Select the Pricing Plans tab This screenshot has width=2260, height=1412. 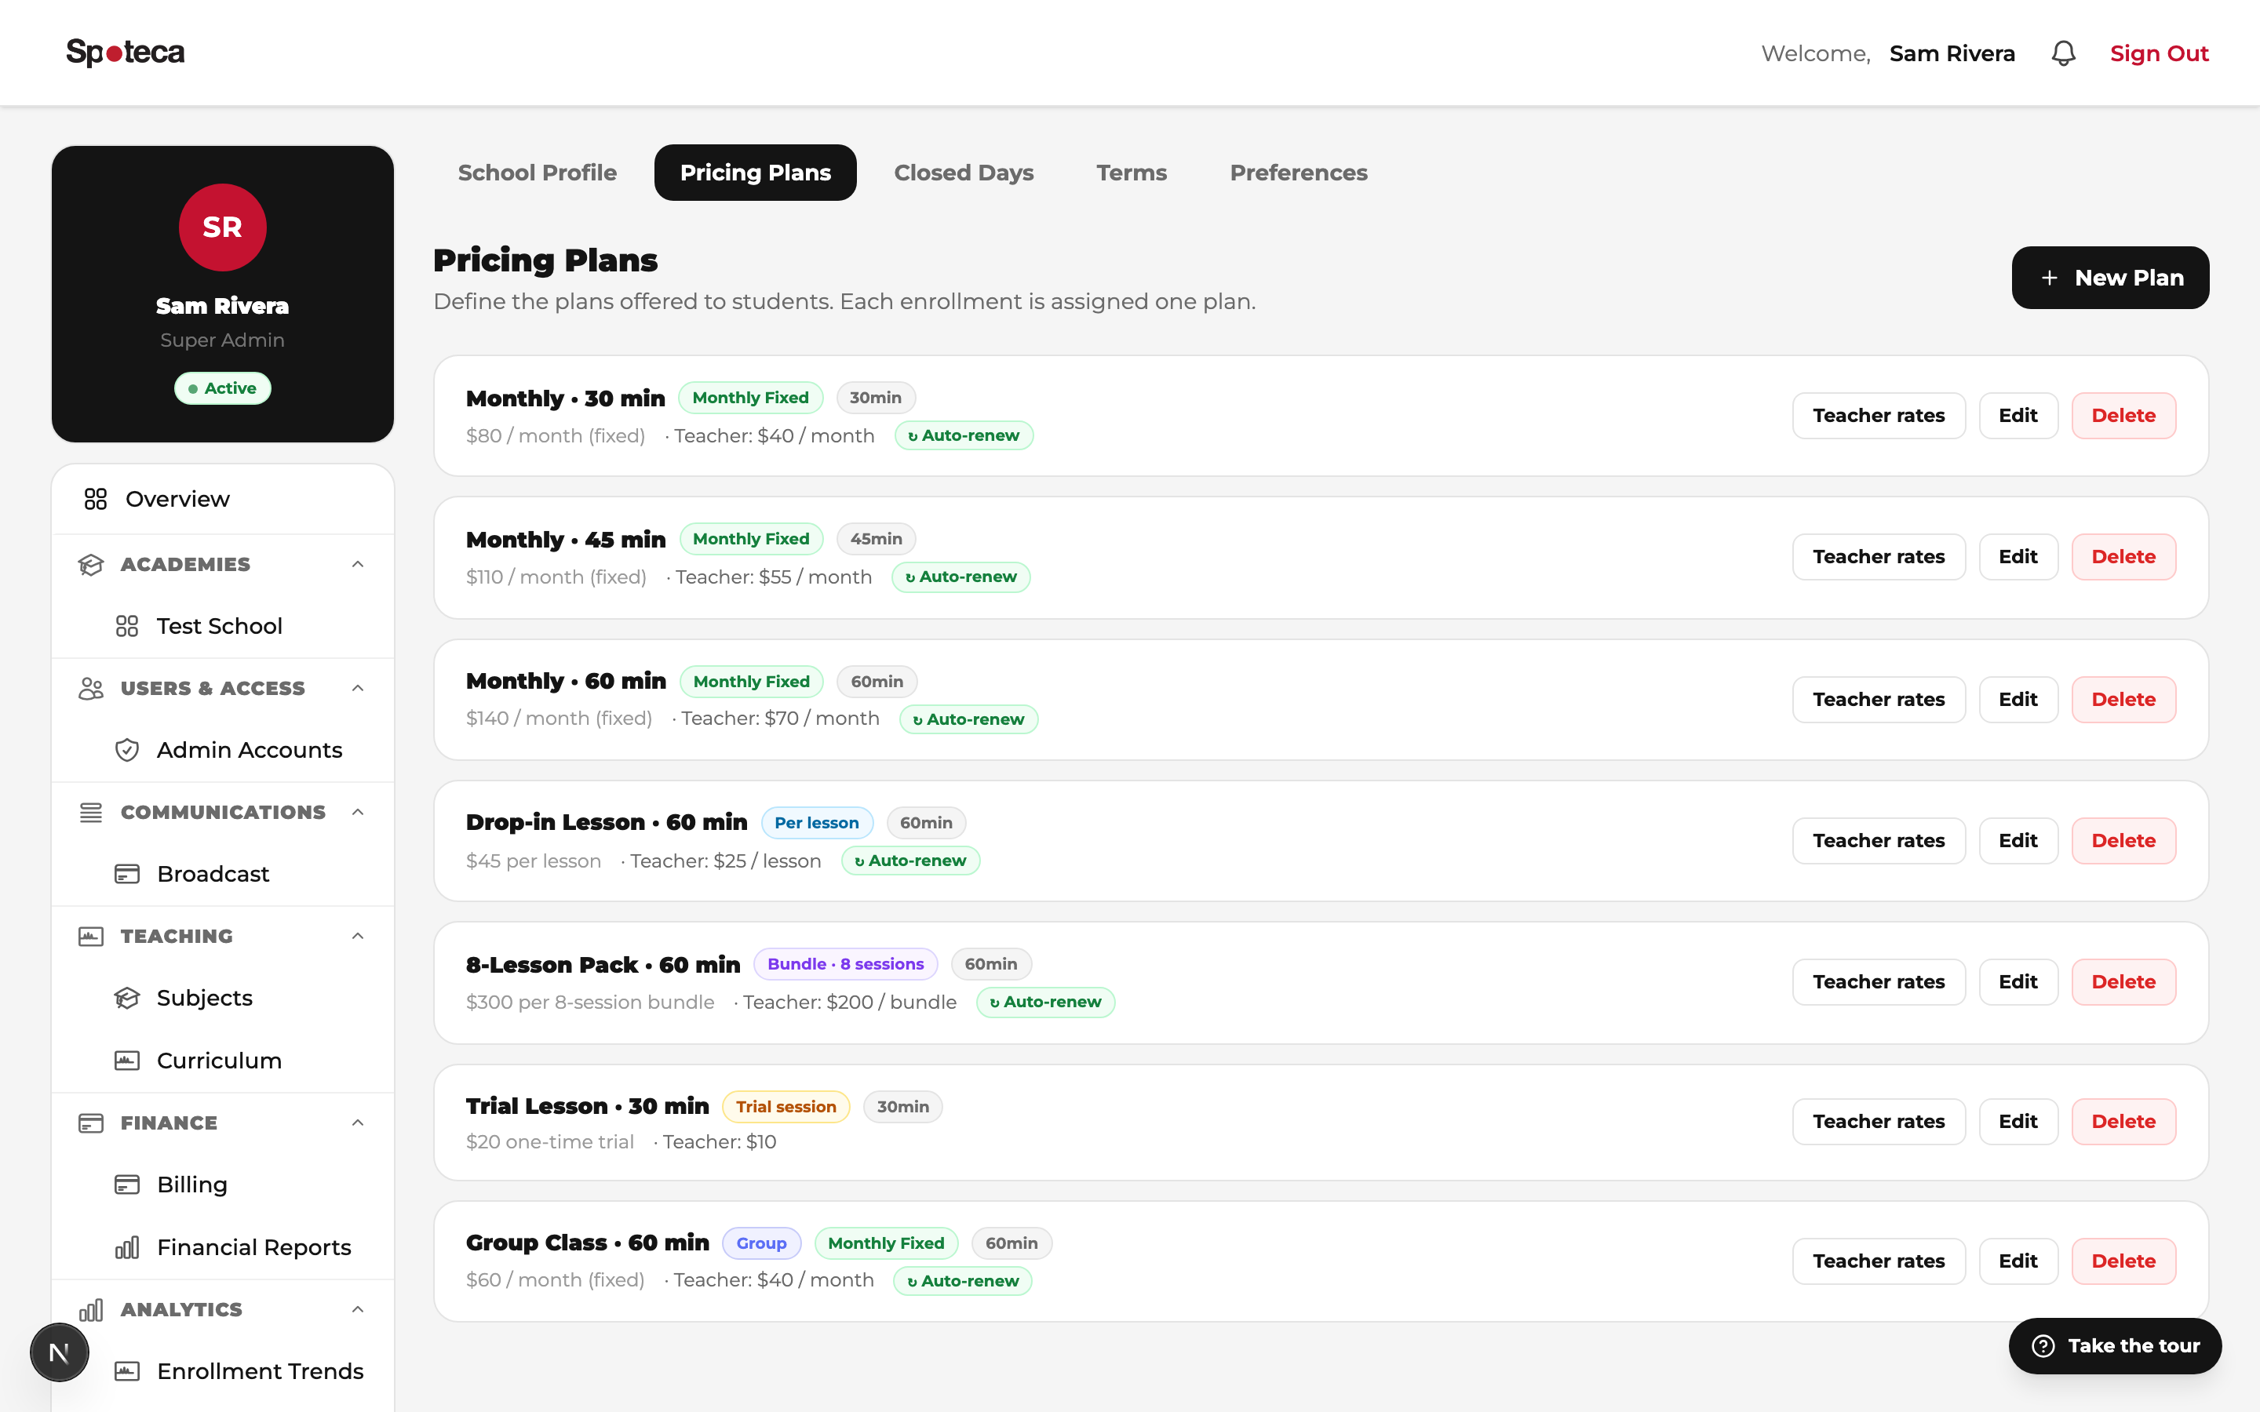[755, 173]
